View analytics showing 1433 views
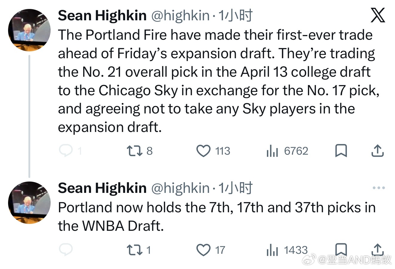This screenshot has width=395, height=269. pyautogui.click(x=271, y=250)
